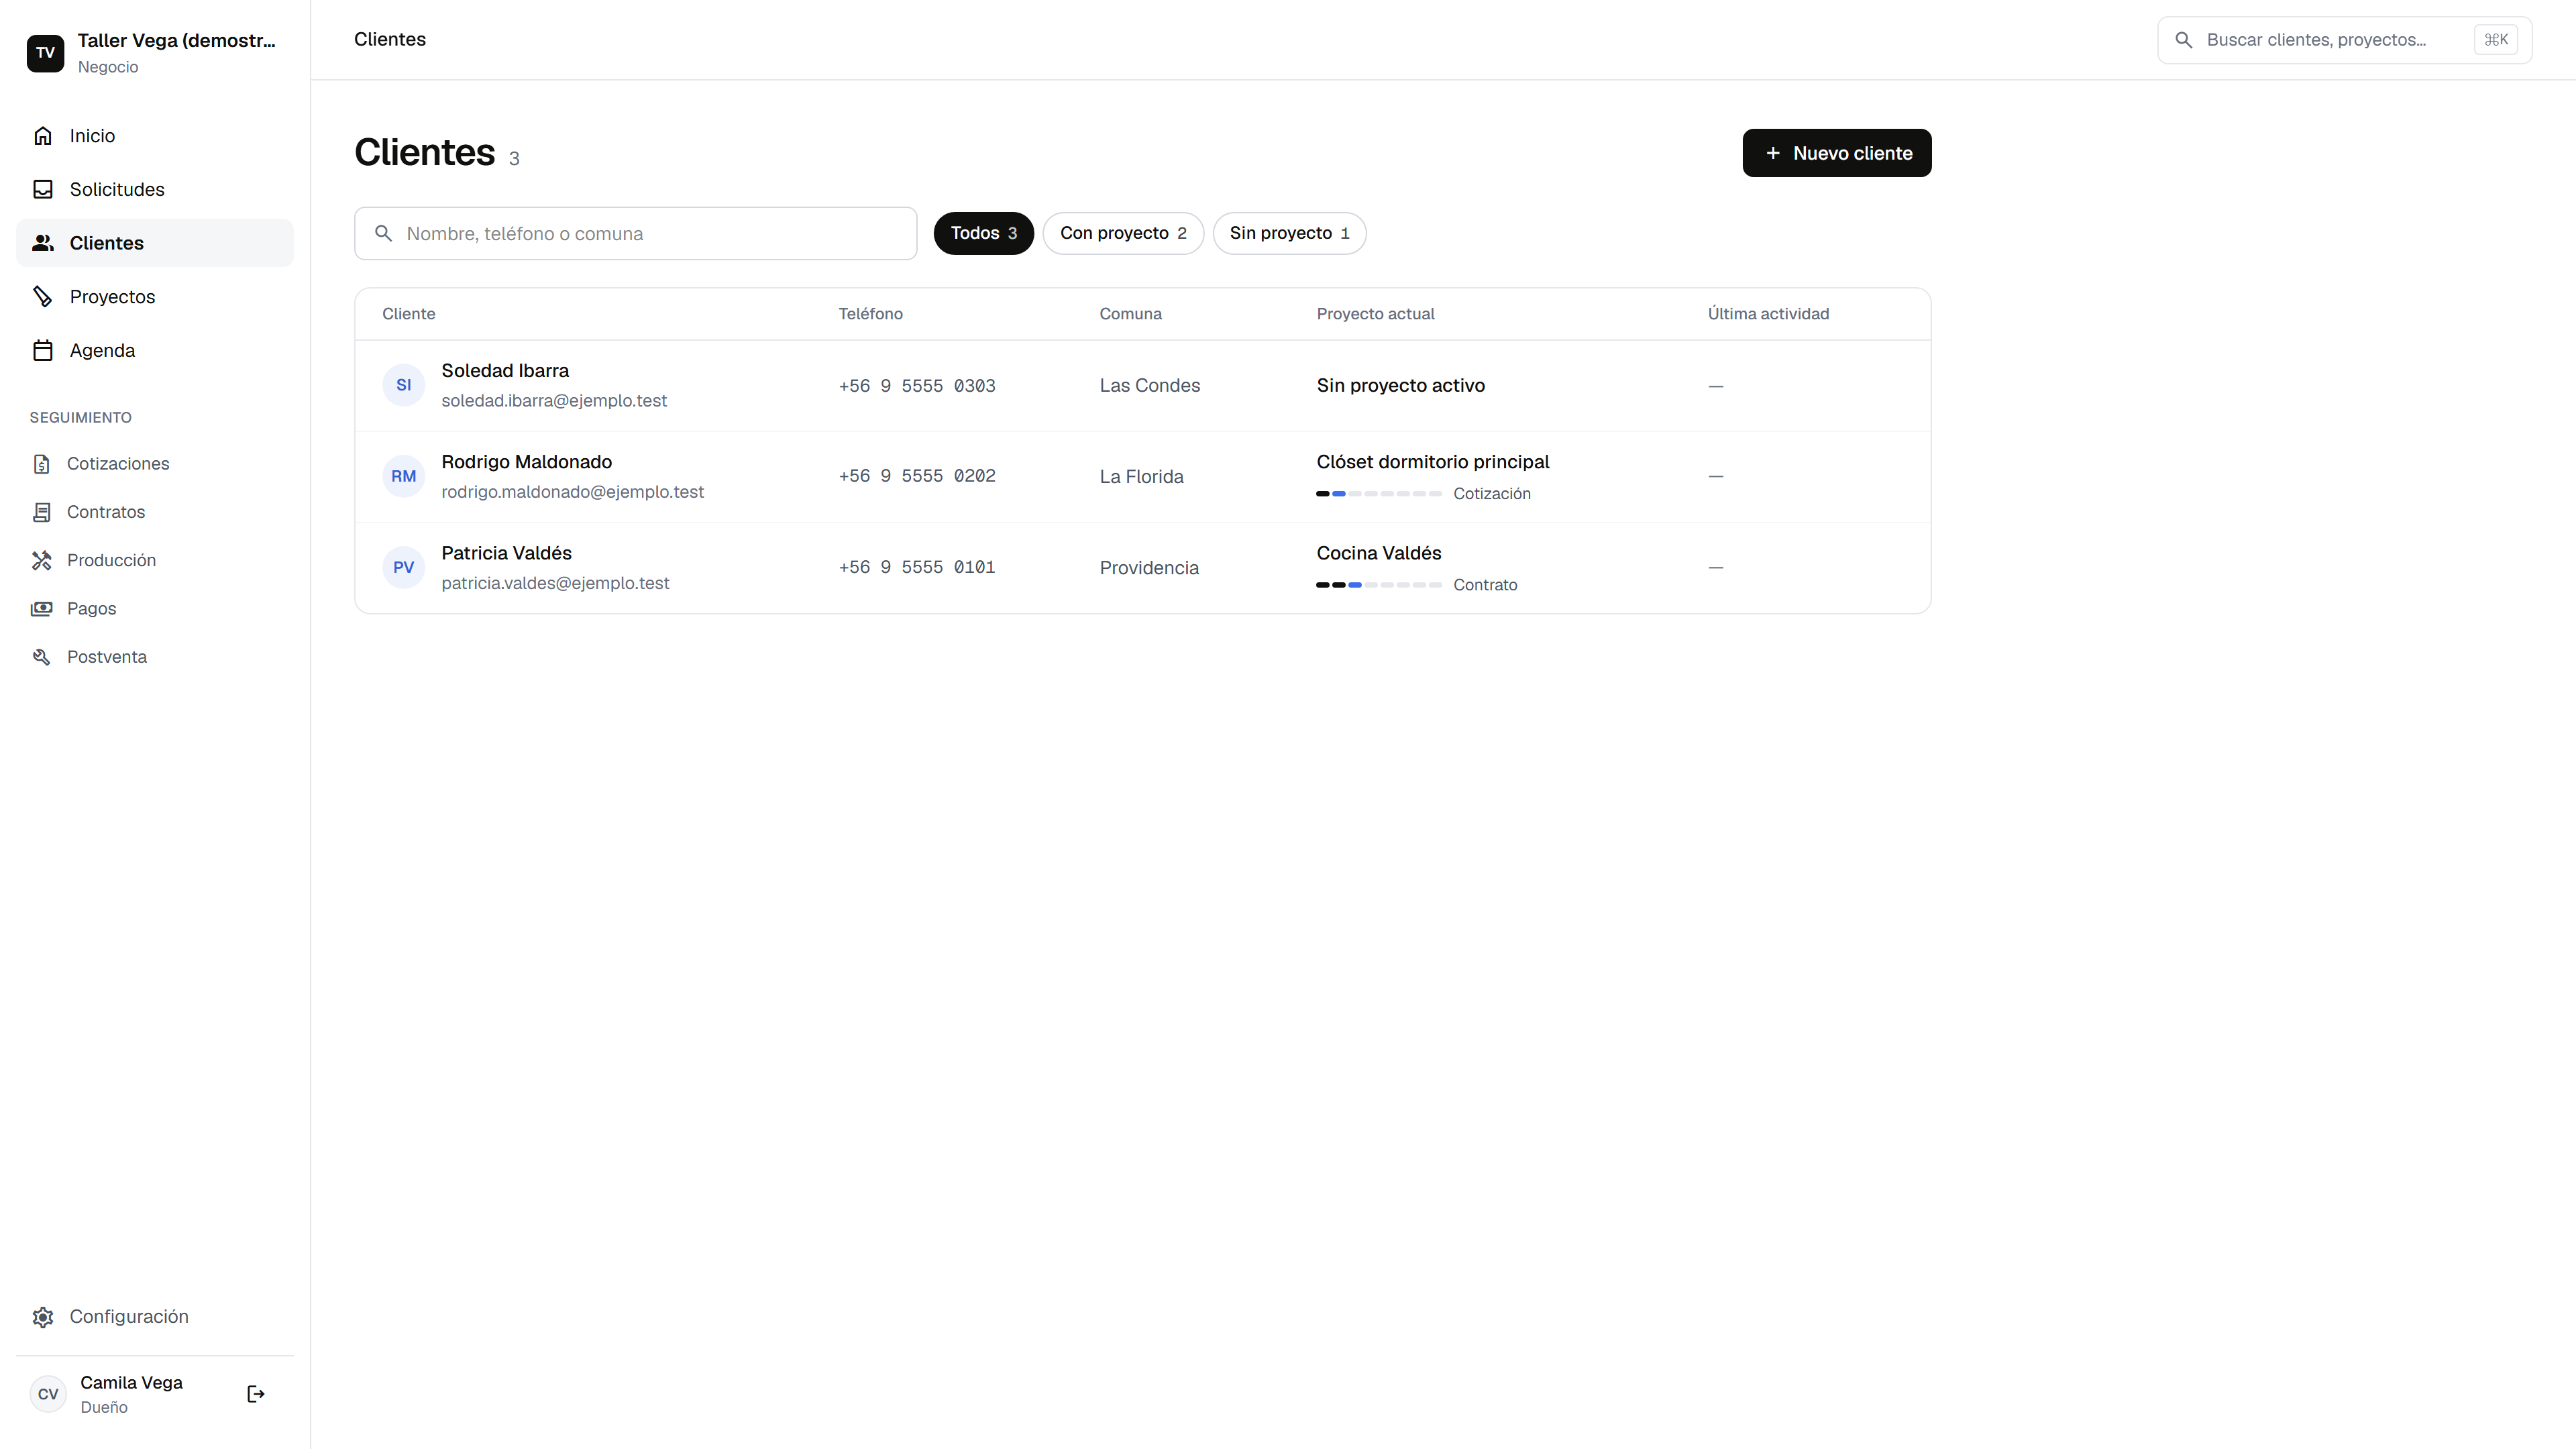Viewport: 2576px width, 1449px height.
Task: Click the PV avatar of Patricia Valdés
Action: point(404,567)
